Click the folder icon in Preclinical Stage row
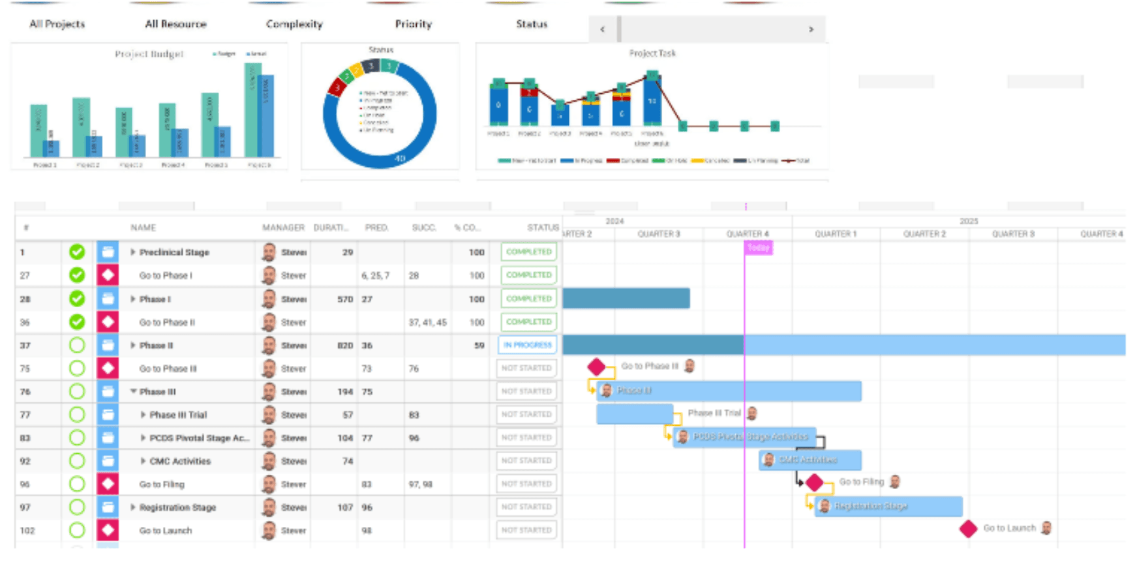Viewport: 1137px width, 583px height. (x=108, y=252)
